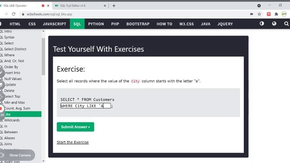
Task: Open SQL Syntax in sidebar
Action: point(7,37)
